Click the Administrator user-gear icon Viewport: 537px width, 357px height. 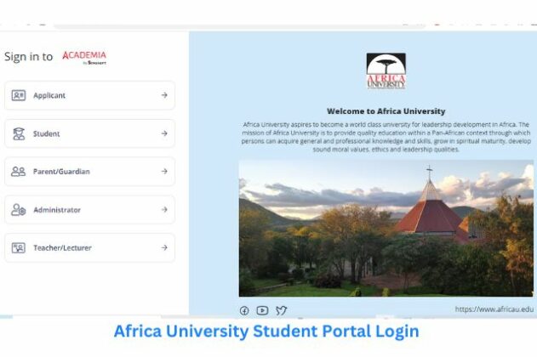(x=18, y=210)
